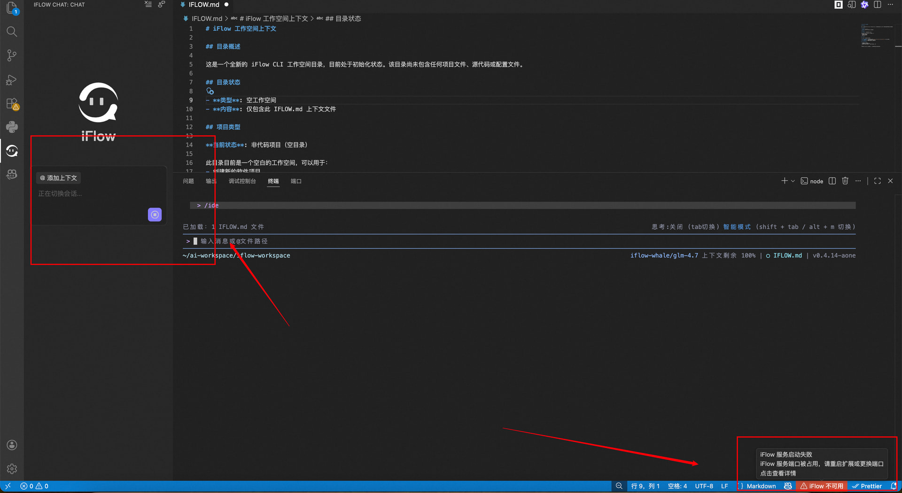
Task: Open Markdown language mode selector
Action: coord(761,486)
